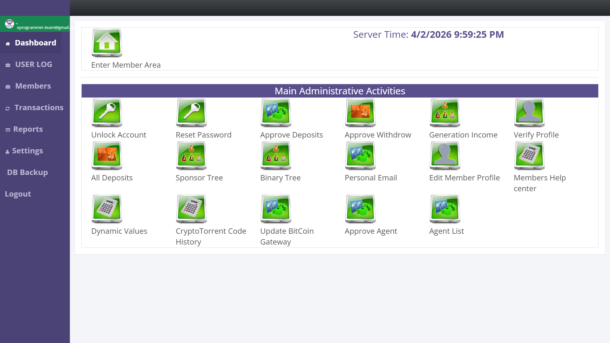Open the Generation Income tree icon

445,112
